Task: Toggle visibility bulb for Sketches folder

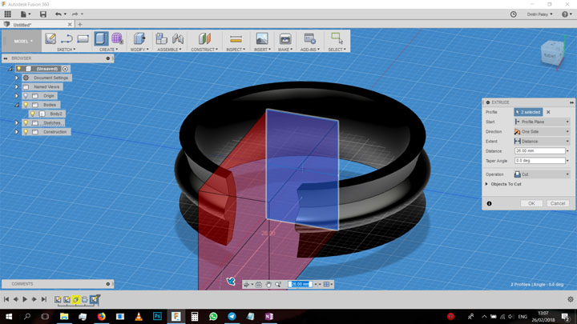Action: tap(26, 122)
